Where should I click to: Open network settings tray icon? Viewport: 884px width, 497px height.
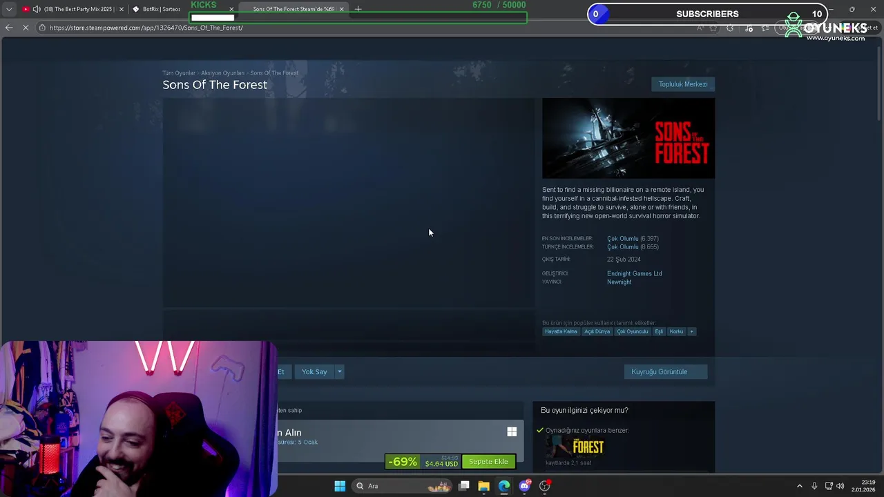pos(829,486)
